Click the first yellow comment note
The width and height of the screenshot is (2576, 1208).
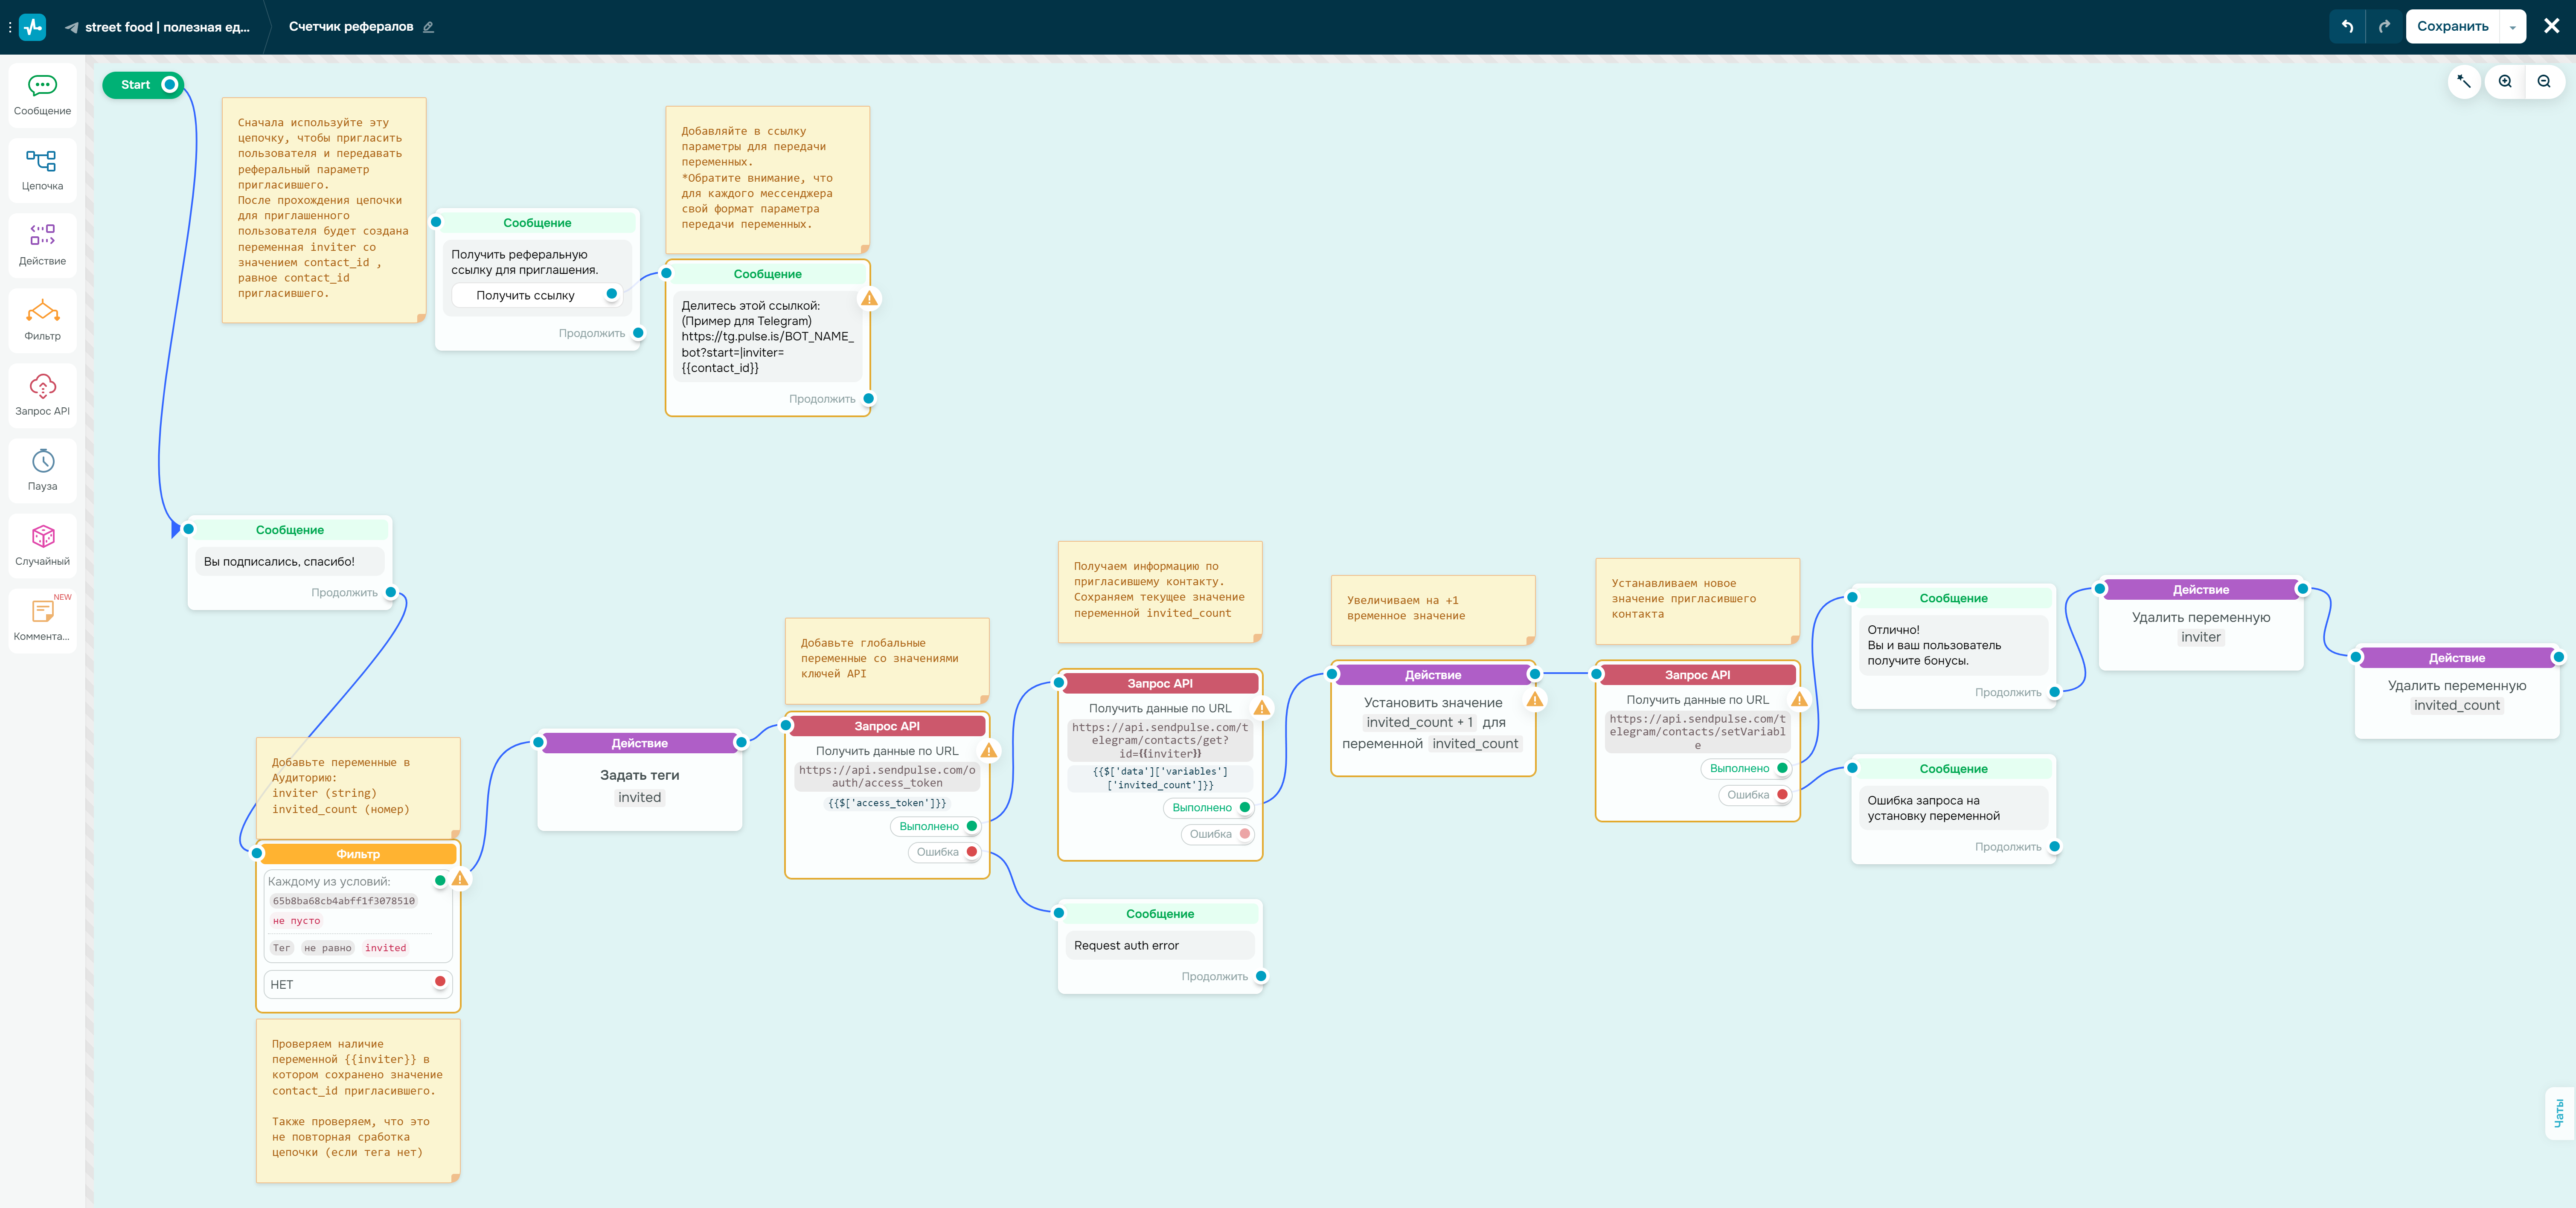(x=324, y=209)
